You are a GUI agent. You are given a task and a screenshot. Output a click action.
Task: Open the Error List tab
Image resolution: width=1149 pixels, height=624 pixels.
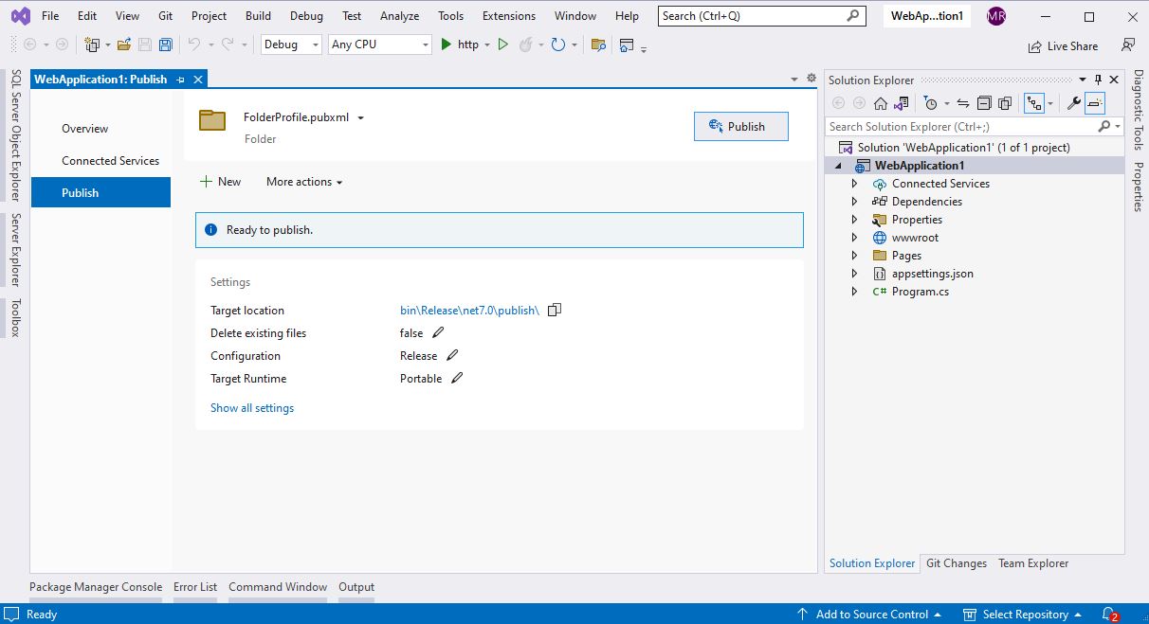[195, 587]
